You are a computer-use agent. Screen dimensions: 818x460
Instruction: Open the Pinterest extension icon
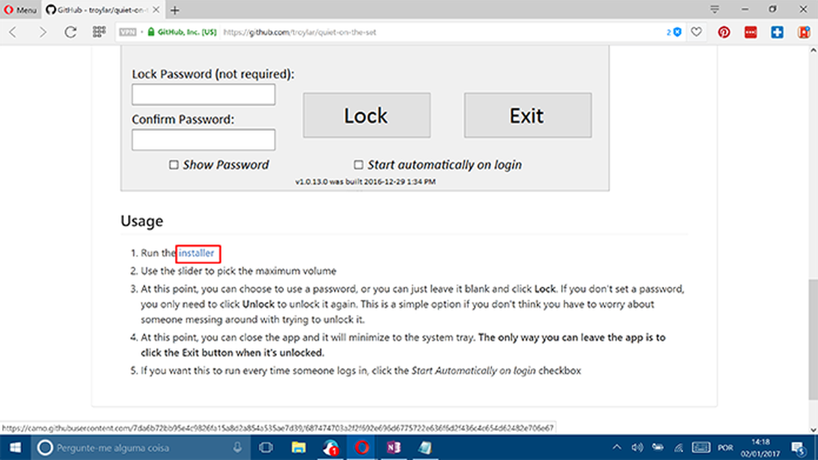coord(724,32)
